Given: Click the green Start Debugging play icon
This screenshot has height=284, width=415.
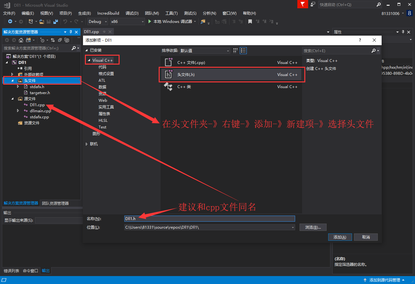Looking at the screenshot, I should pos(150,22).
